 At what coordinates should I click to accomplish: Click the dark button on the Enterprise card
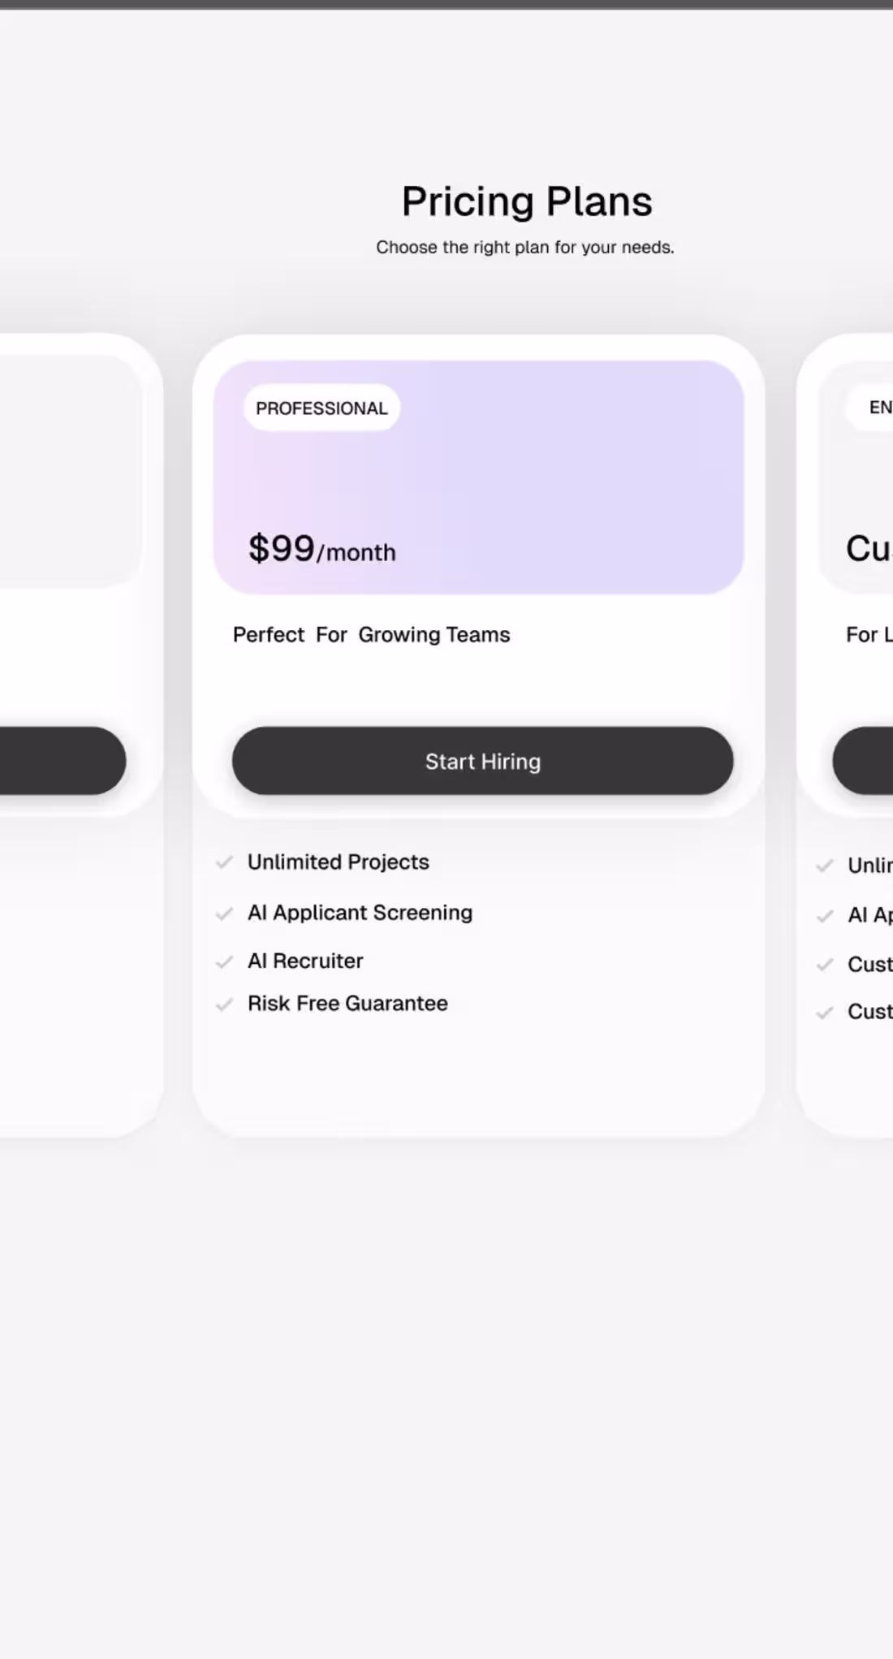[x=864, y=761]
